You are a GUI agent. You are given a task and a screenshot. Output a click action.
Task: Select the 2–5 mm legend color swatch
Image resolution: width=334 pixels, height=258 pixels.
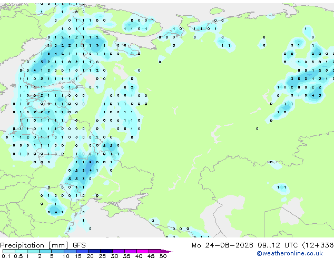click(x=45, y=251)
